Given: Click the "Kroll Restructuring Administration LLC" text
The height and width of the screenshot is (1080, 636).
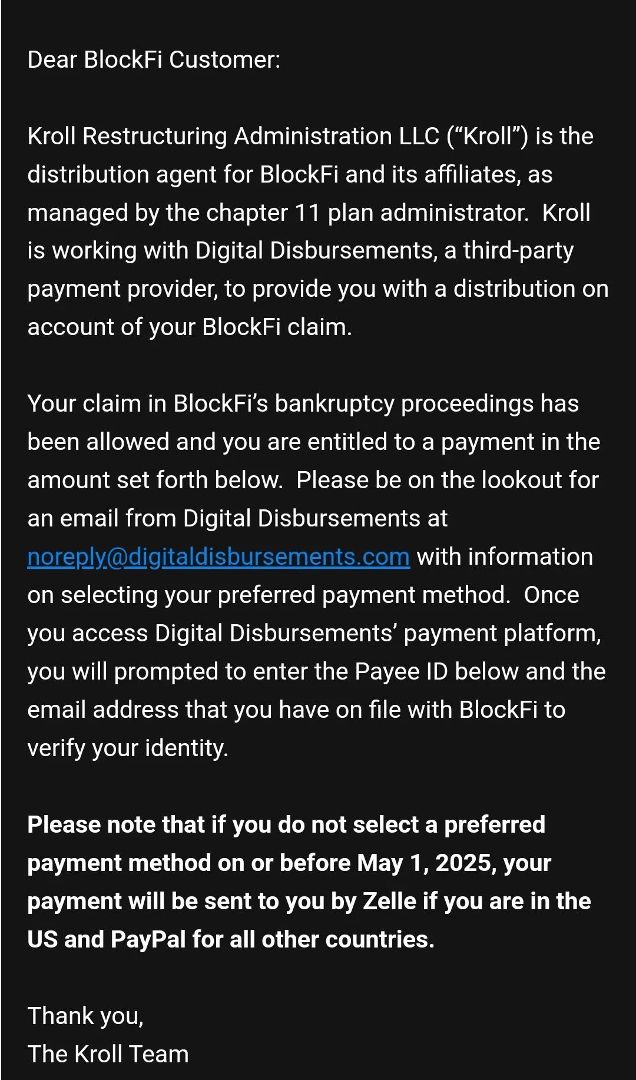Looking at the screenshot, I should click(x=233, y=137).
